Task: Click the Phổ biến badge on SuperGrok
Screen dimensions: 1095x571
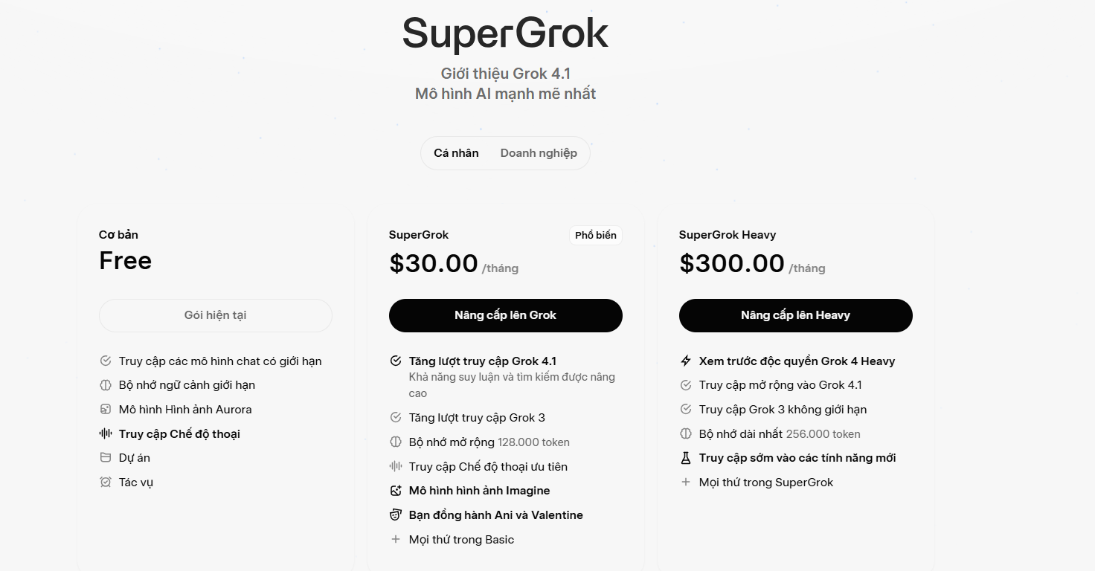Action: pos(595,235)
